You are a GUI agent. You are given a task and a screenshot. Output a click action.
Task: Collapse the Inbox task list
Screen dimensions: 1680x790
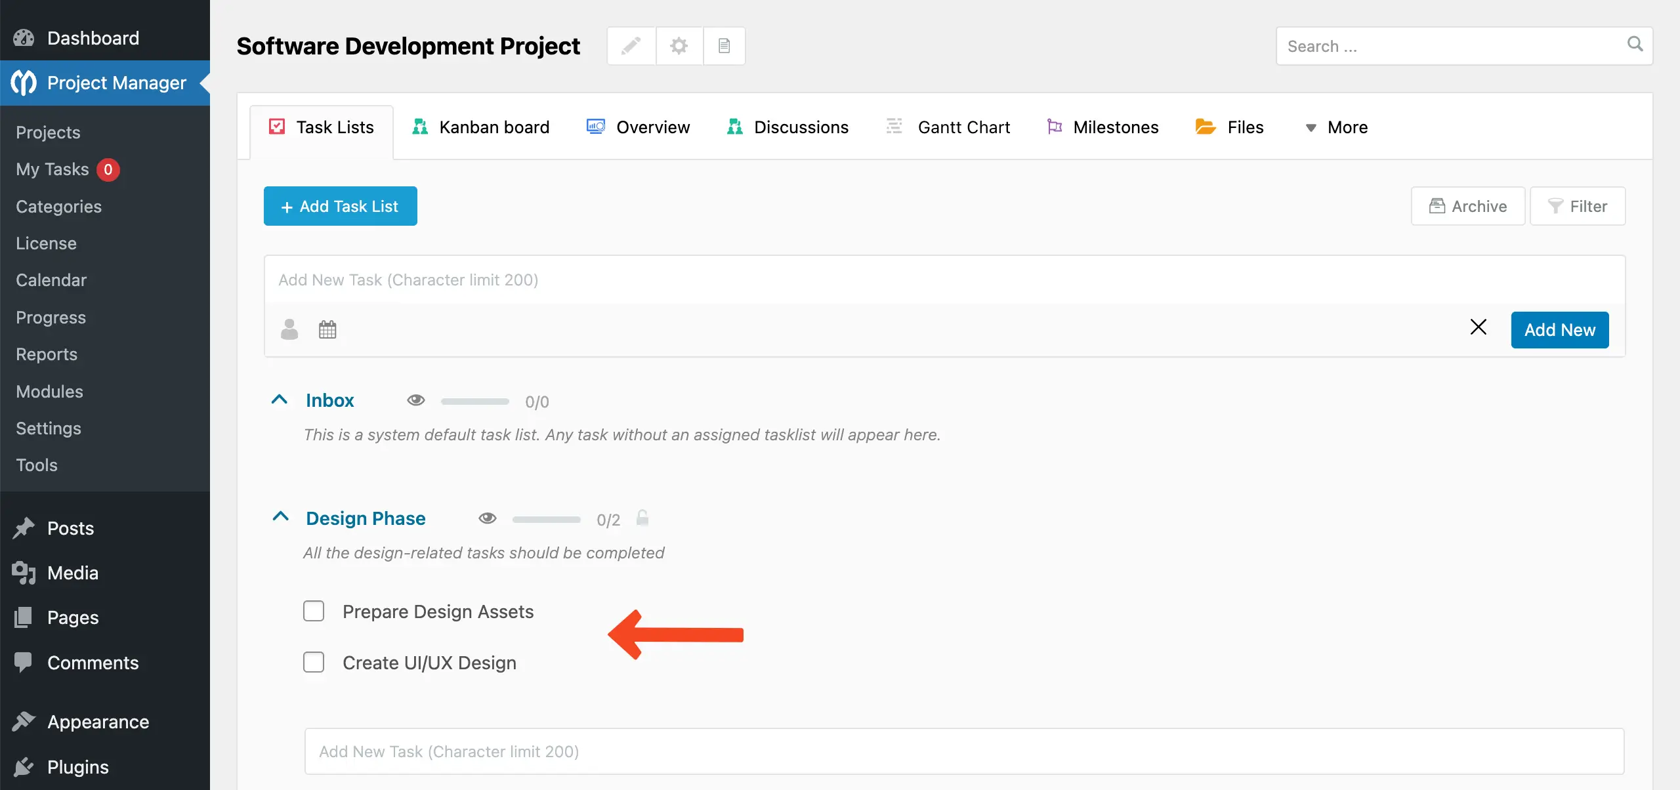(280, 399)
